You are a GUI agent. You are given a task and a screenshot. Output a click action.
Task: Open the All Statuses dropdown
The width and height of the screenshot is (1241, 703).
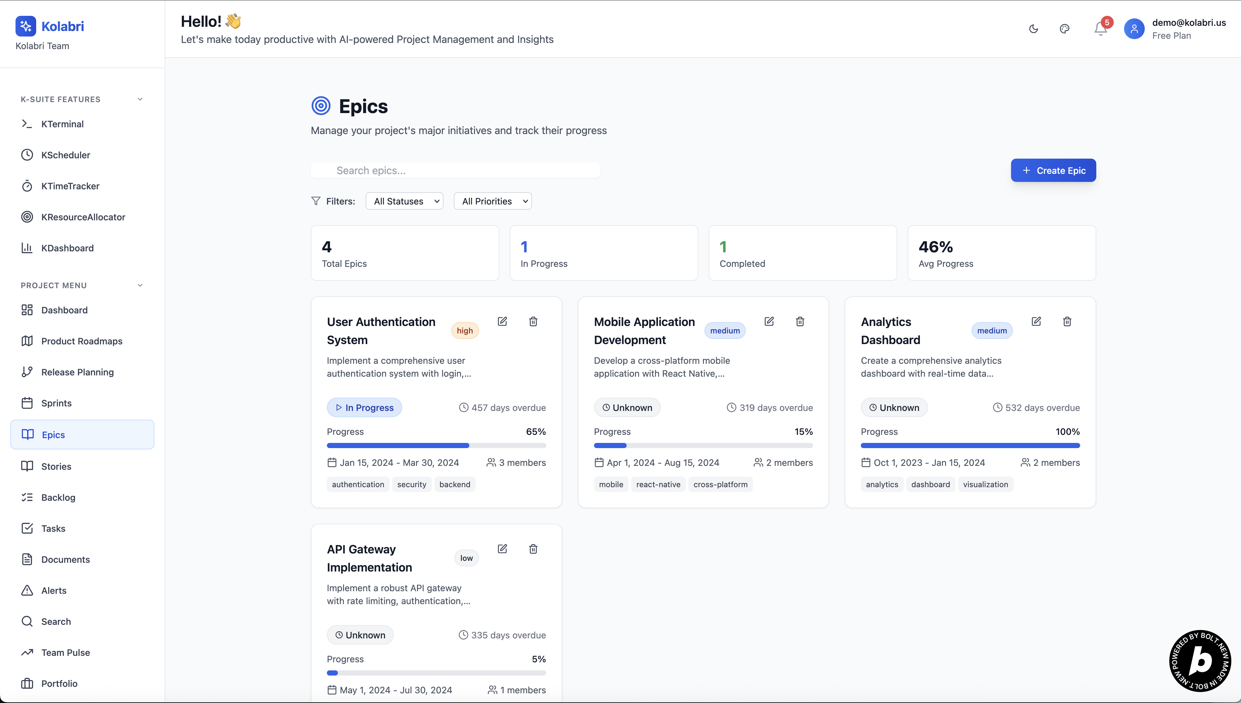click(404, 201)
